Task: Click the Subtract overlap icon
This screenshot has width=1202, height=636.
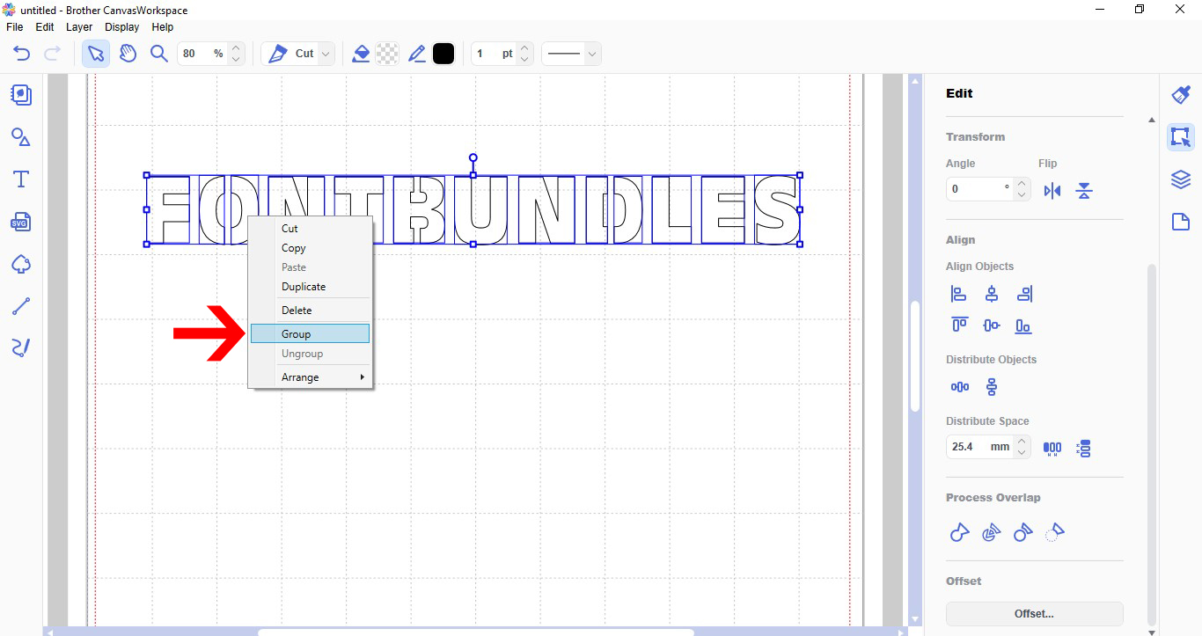Action: [x=1023, y=532]
